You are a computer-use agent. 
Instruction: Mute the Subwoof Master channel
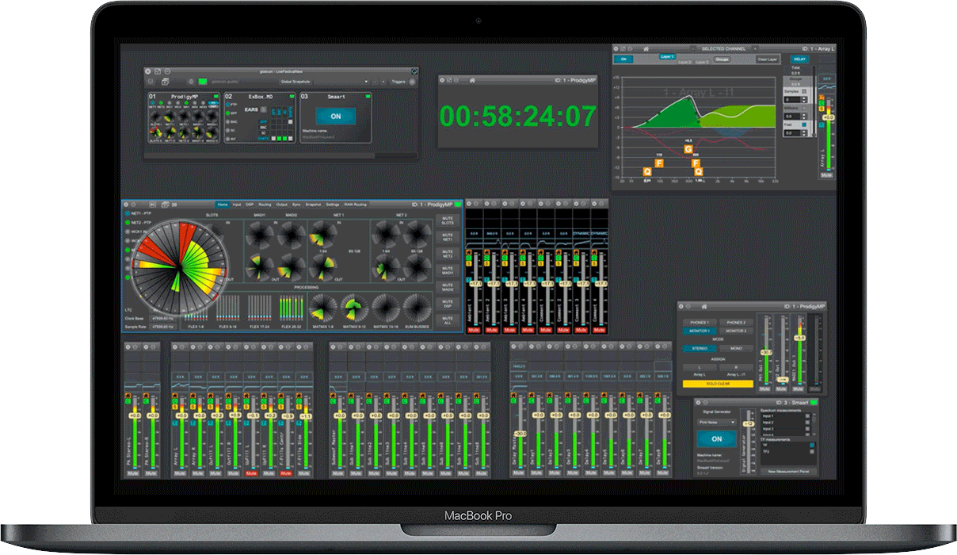[338, 473]
